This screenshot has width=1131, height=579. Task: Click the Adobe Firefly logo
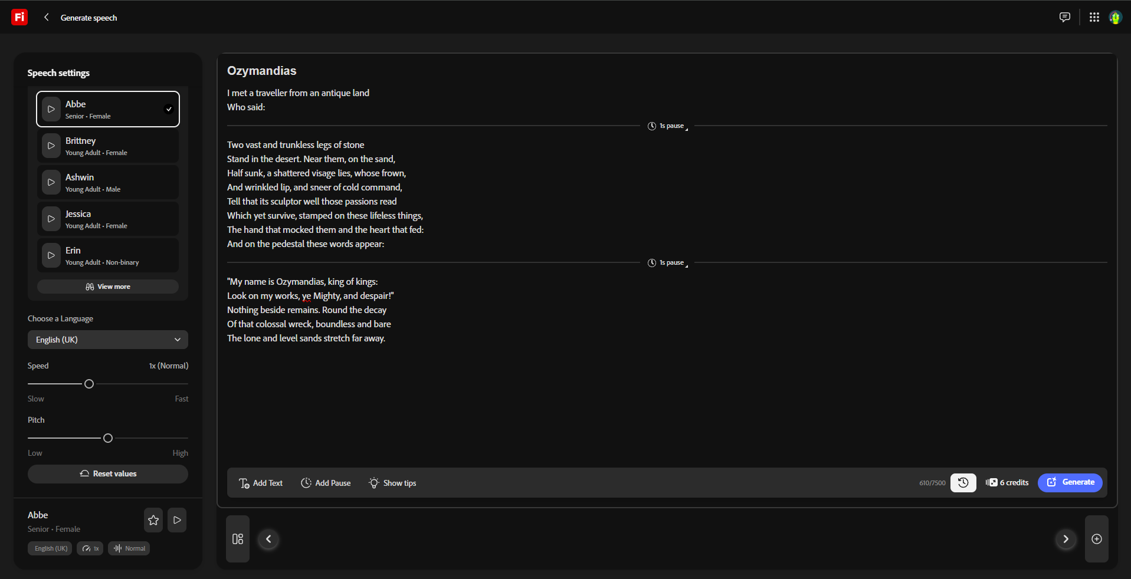[19, 17]
